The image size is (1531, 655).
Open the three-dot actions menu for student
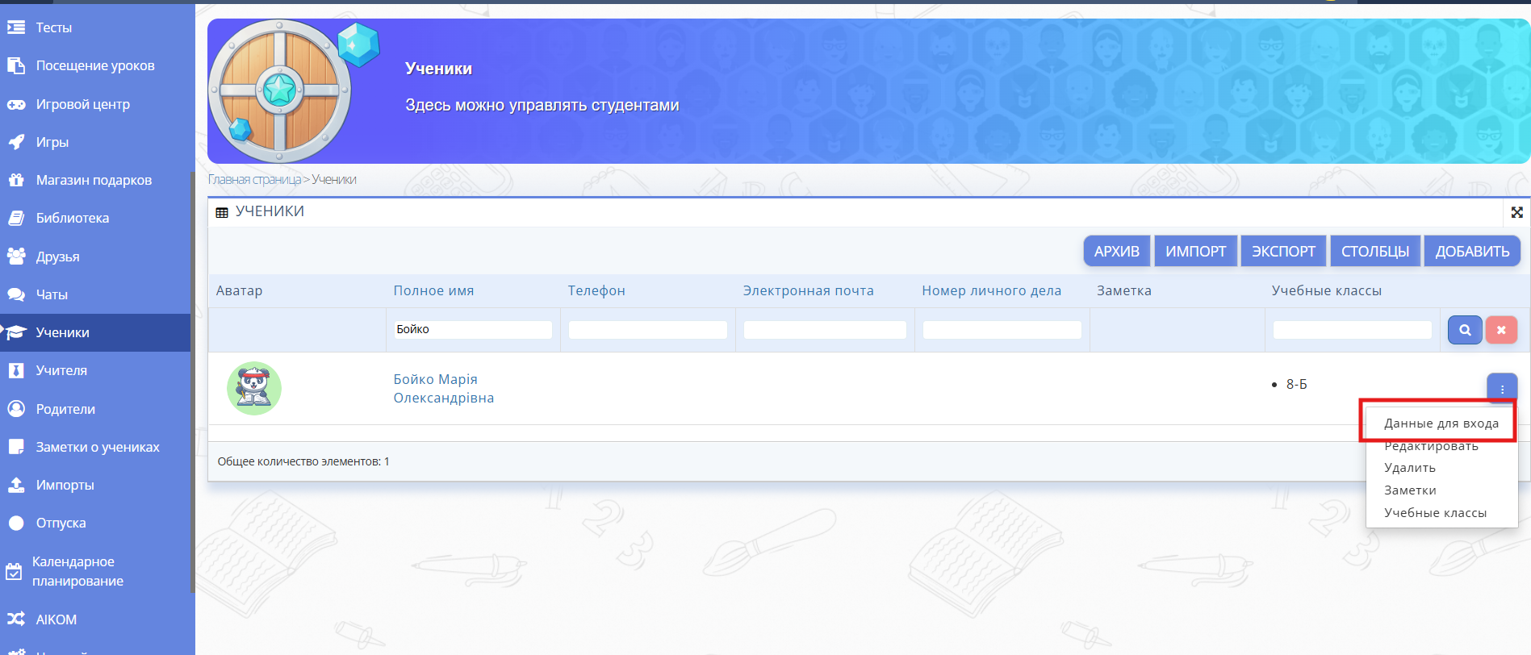[1501, 389]
